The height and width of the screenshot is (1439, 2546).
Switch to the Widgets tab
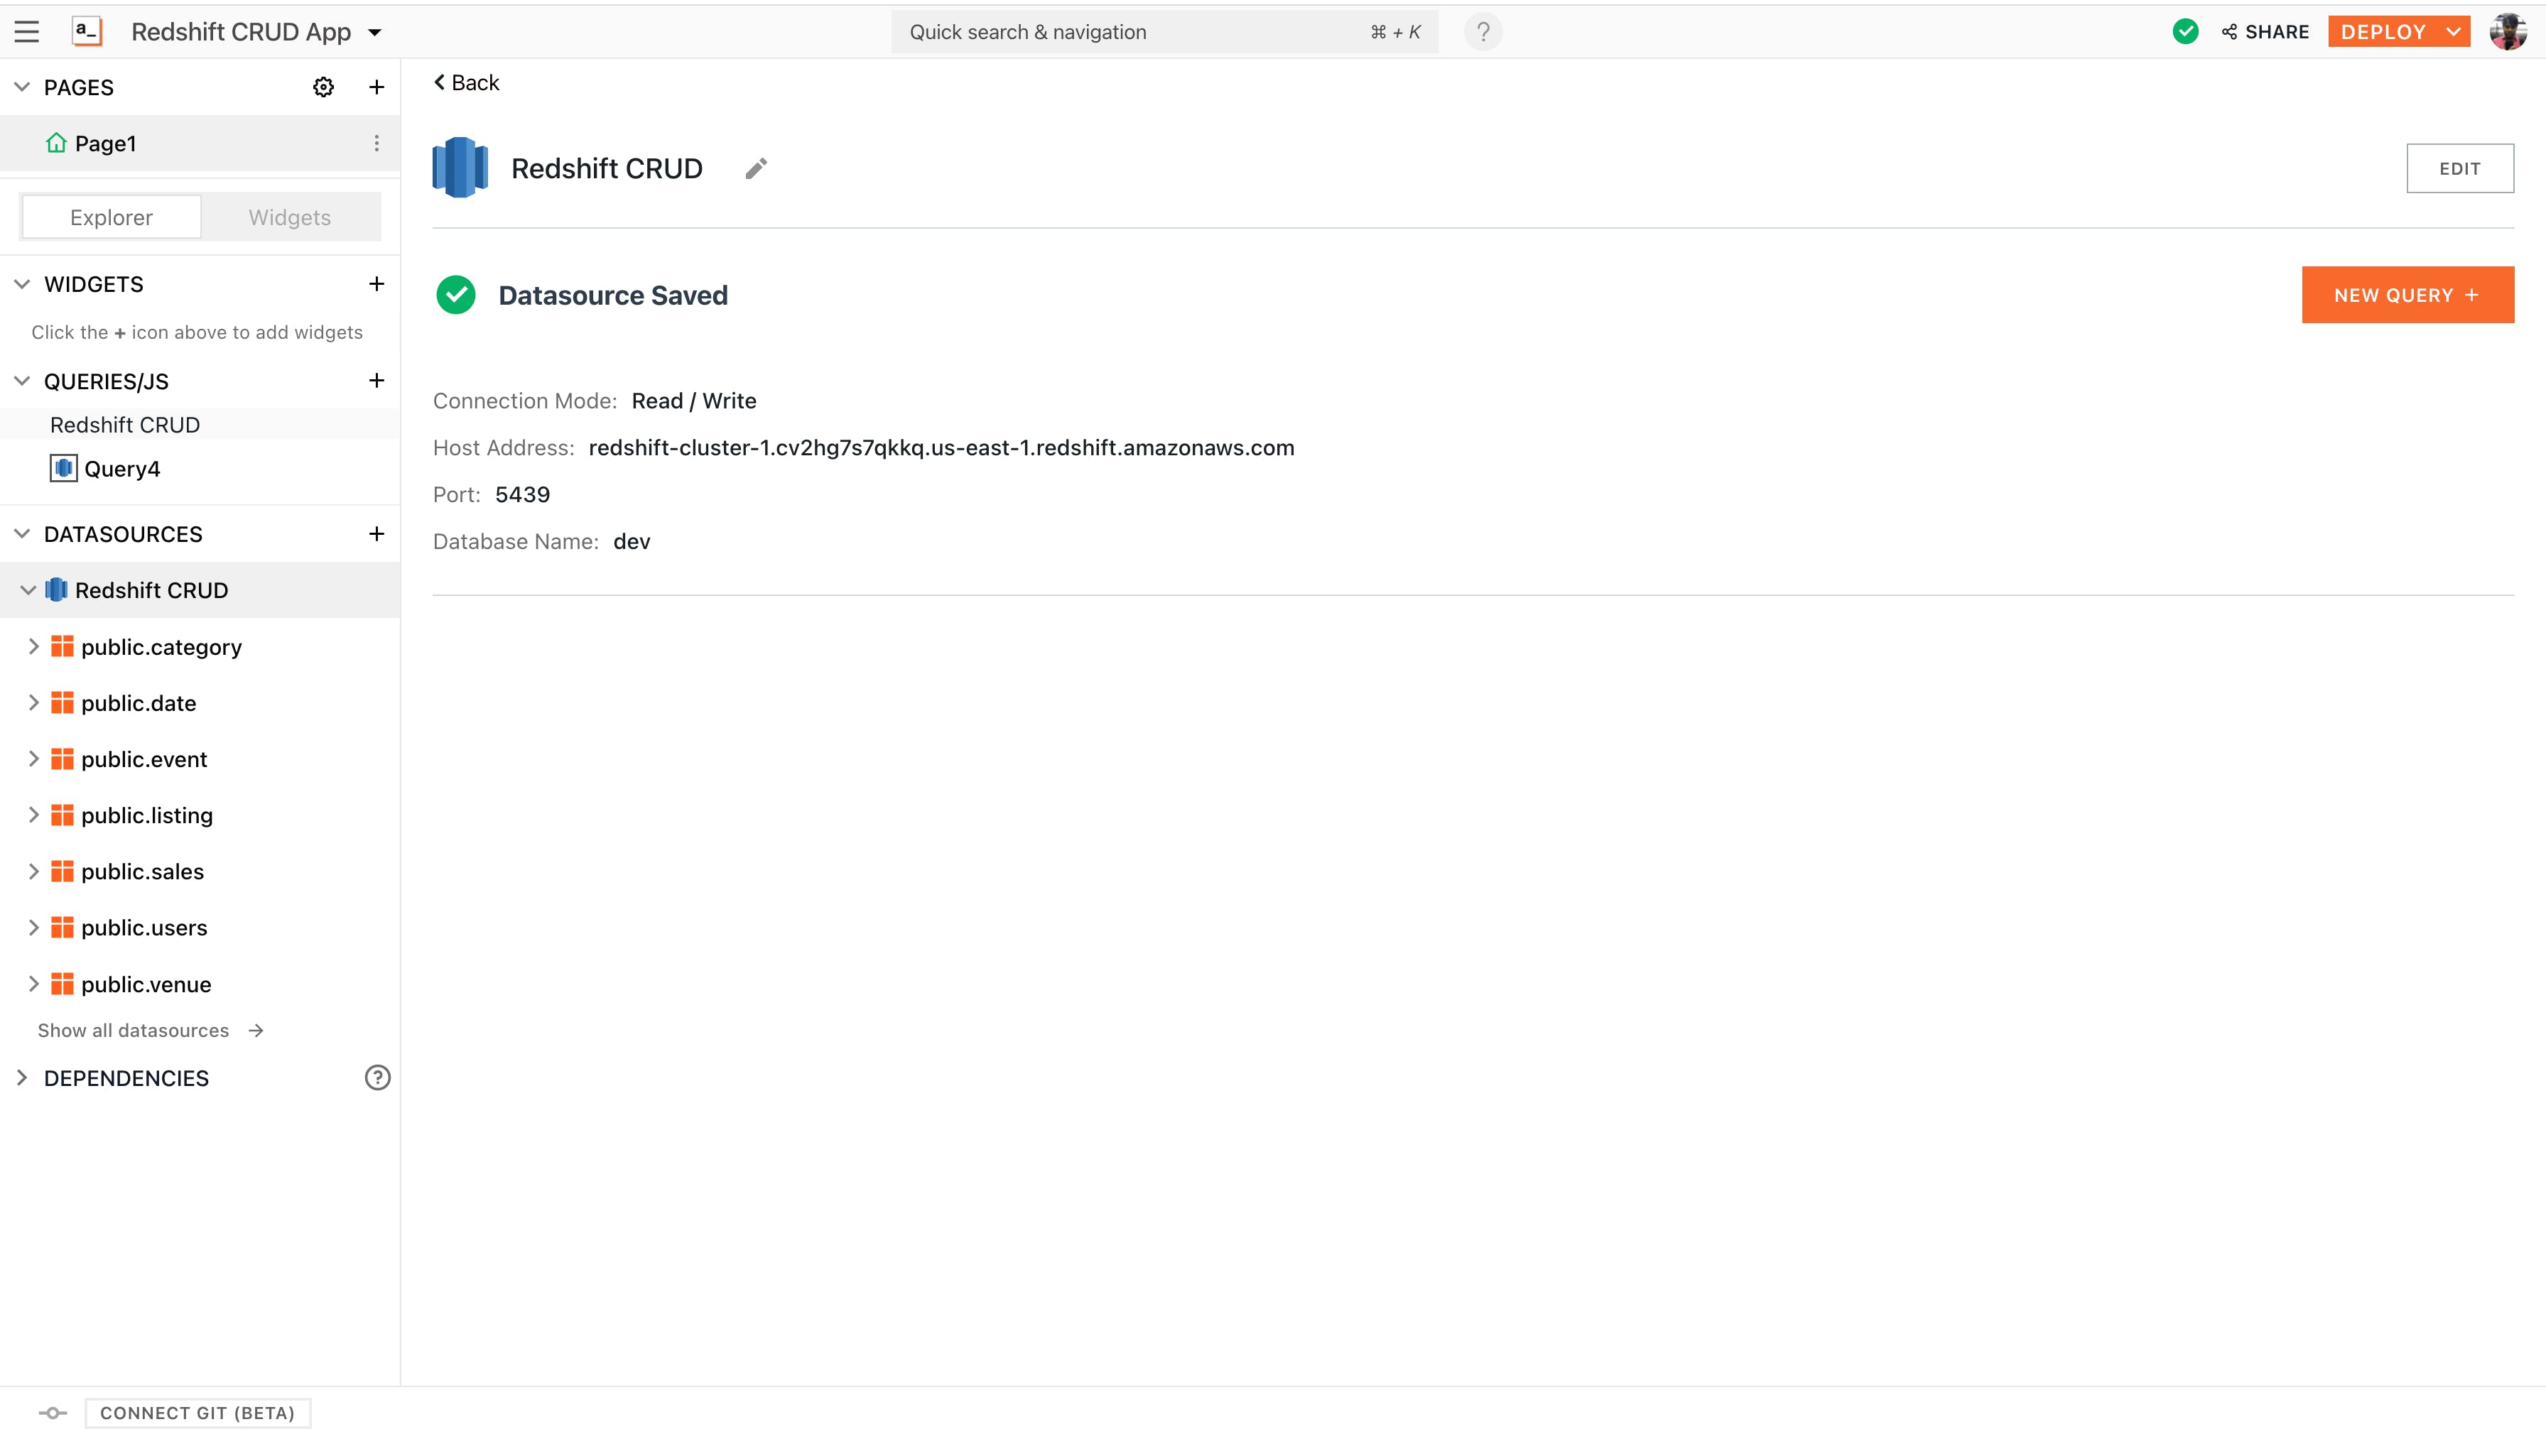[x=290, y=217]
